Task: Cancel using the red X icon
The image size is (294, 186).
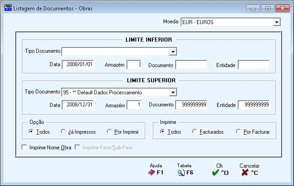Action: coord(245,172)
